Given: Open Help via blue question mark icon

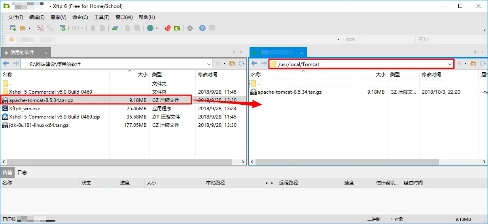Looking at the screenshot, I should pos(202,28).
